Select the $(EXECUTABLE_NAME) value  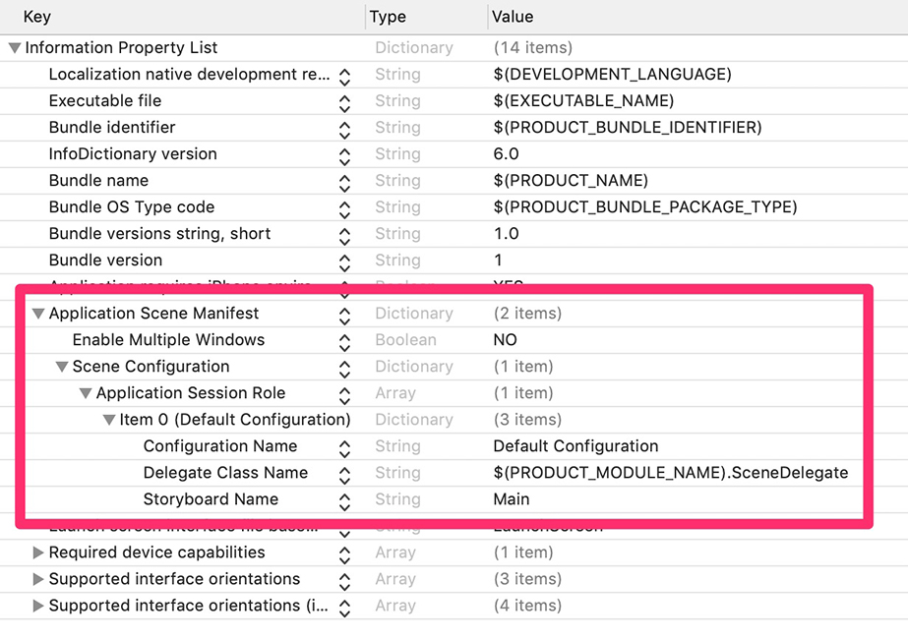[x=583, y=101]
